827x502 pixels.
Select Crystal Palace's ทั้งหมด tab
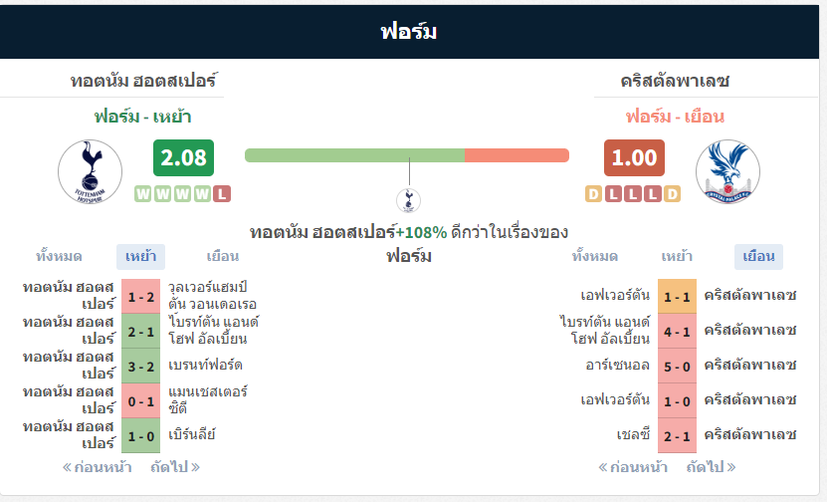(x=595, y=257)
